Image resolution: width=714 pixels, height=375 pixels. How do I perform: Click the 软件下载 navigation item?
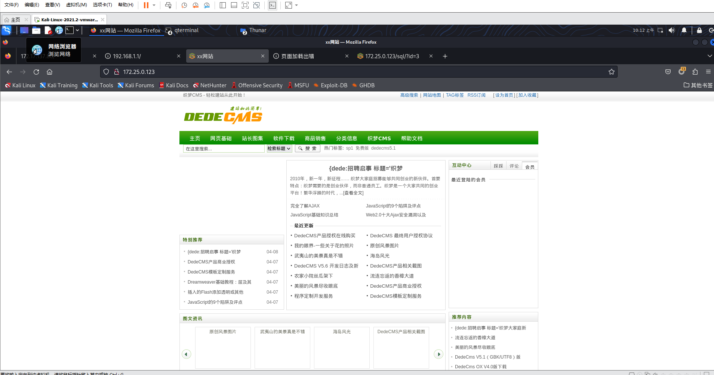(x=284, y=138)
